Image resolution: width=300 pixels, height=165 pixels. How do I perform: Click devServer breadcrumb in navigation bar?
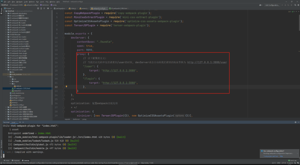coord(45,5)
